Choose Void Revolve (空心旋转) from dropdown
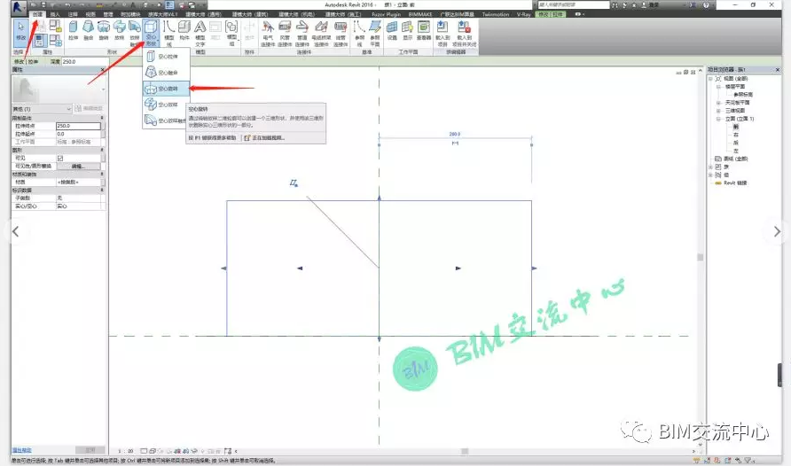The height and width of the screenshot is (466, 791). [166, 89]
